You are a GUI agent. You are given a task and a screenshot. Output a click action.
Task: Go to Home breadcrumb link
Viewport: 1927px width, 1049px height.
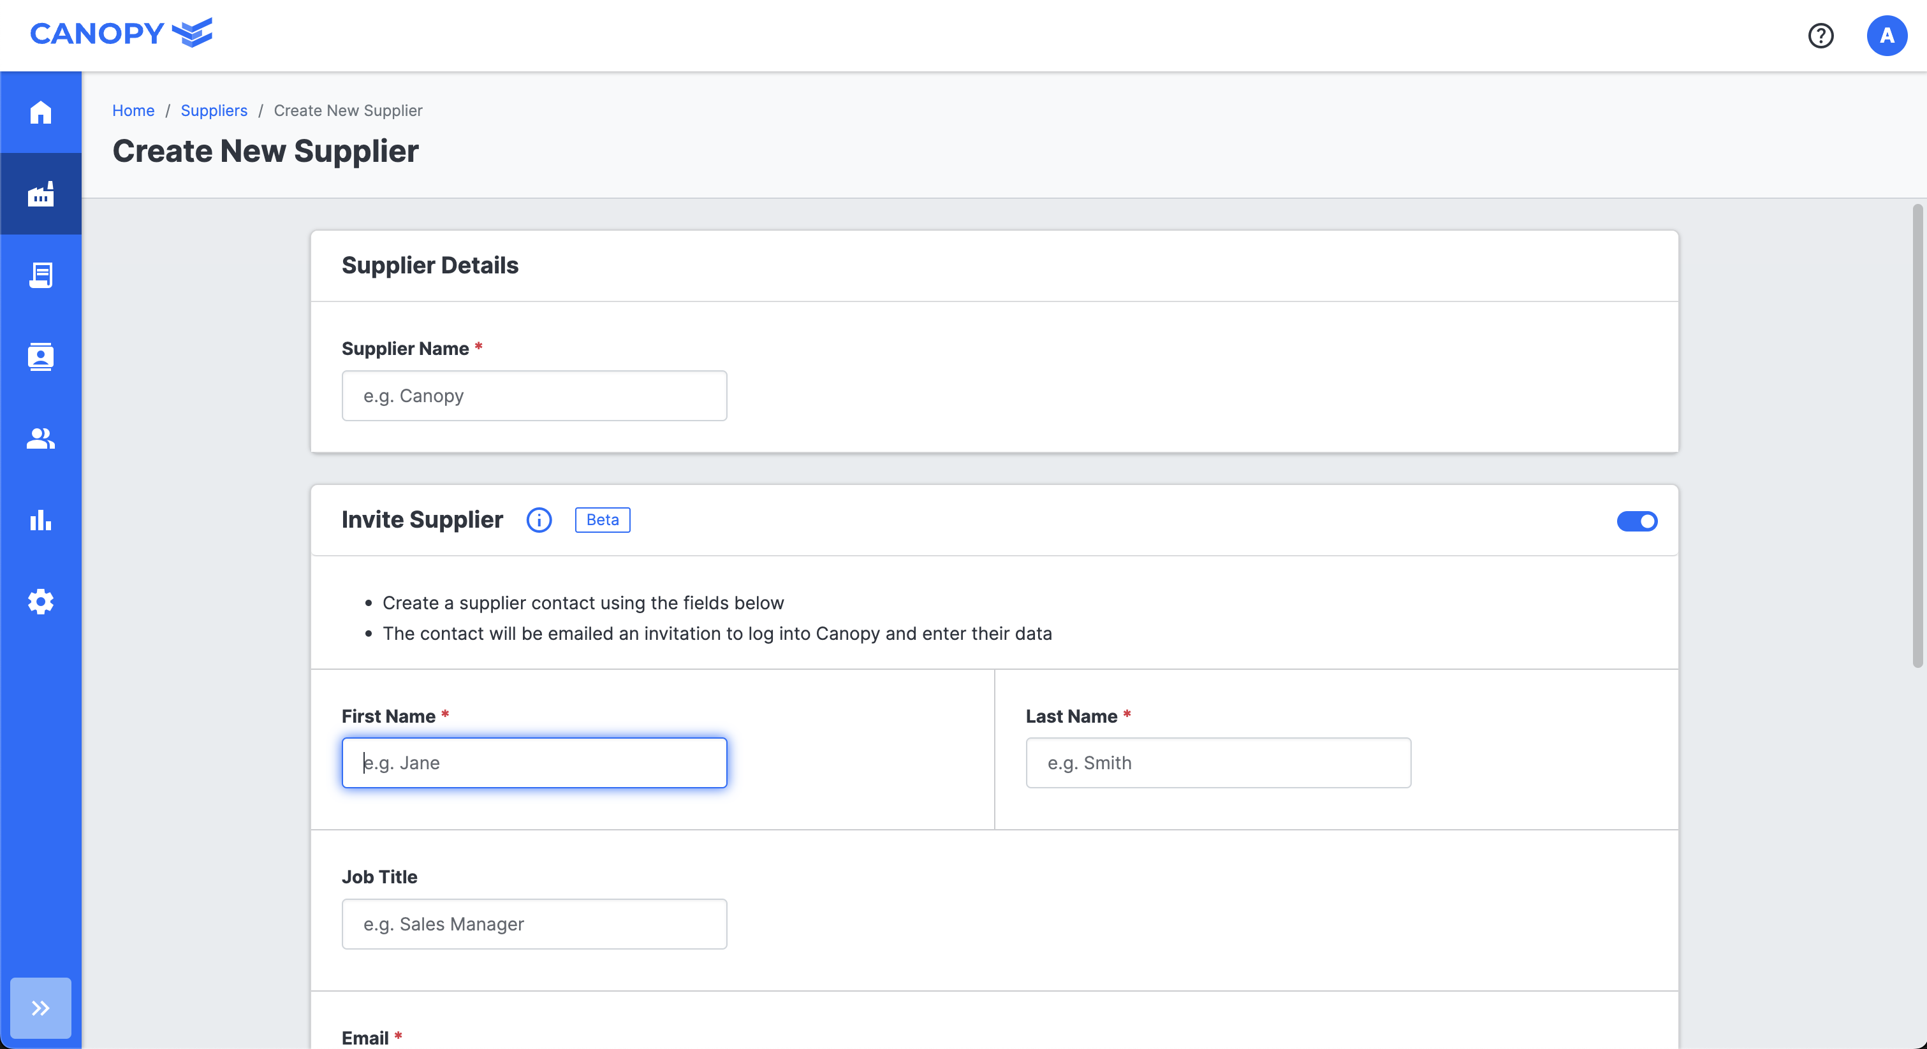(133, 110)
